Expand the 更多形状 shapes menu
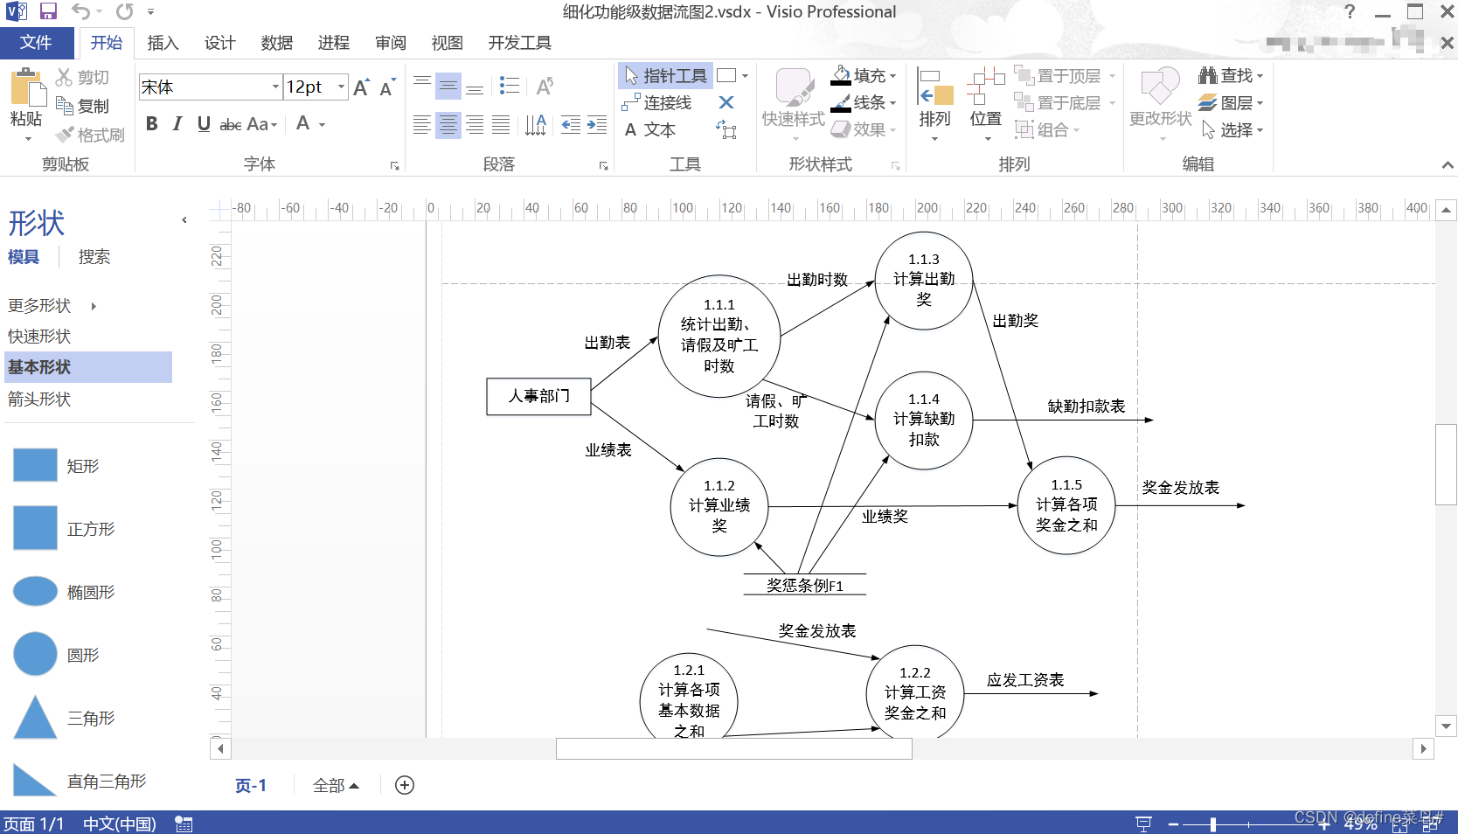The width and height of the screenshot is (1458, 834). click(40, 306)
